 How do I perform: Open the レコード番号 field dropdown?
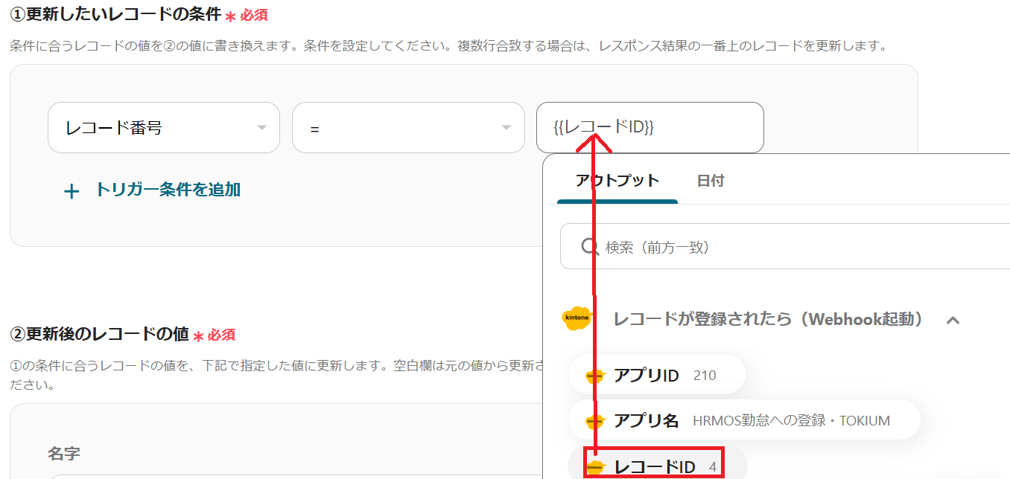click(x=164, y=128)
